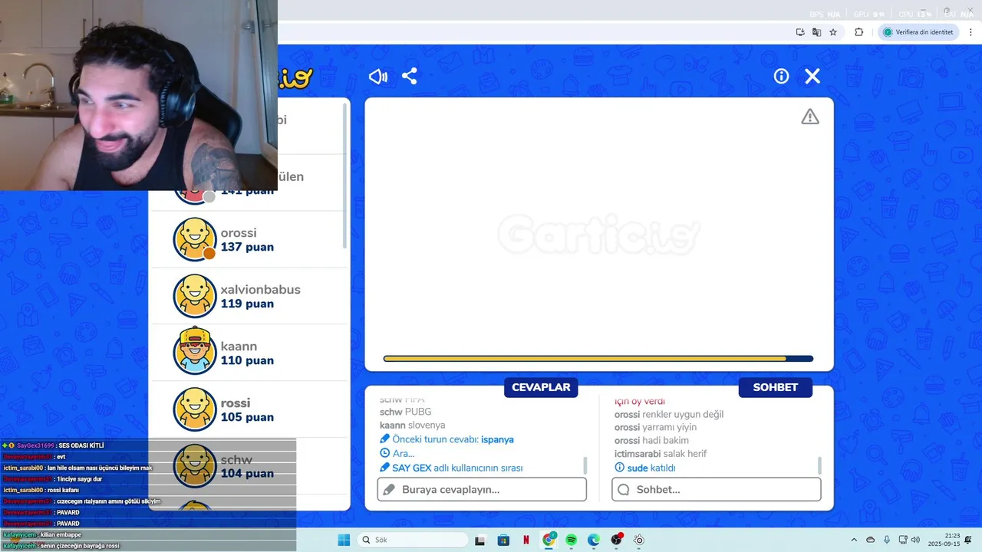Switch to Chrome on the taskbar
982x552 pixels.
point(549,540)
